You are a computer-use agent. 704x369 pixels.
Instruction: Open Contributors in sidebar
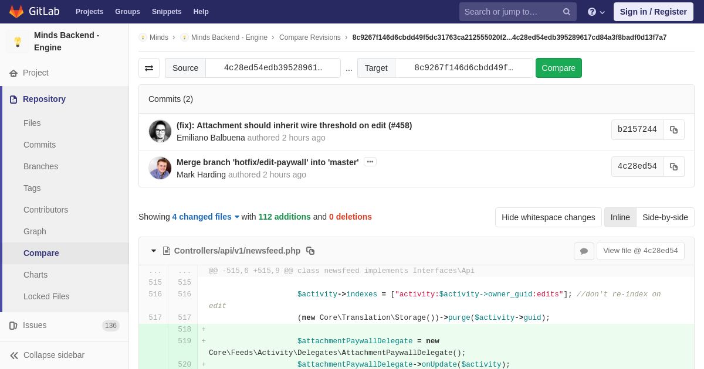46,210
